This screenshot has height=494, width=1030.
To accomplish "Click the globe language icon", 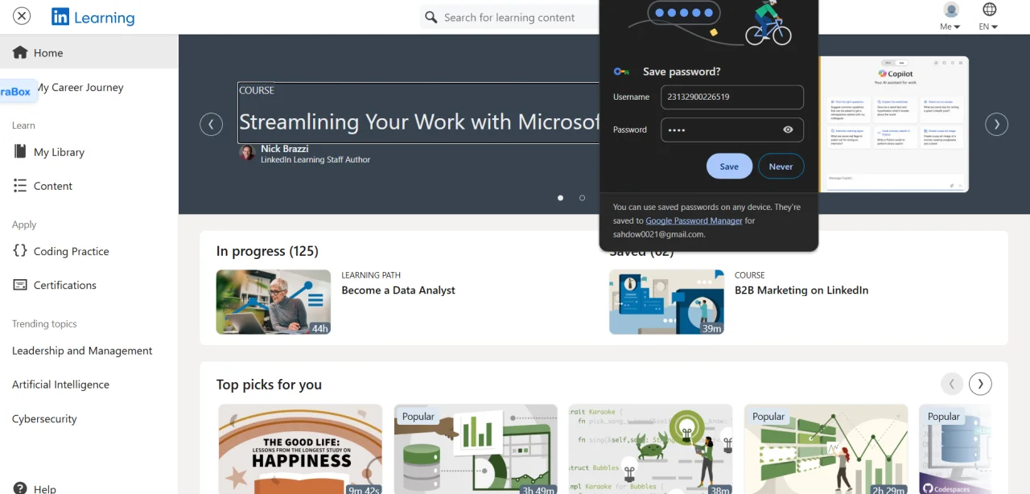I will tap(989, 10).
